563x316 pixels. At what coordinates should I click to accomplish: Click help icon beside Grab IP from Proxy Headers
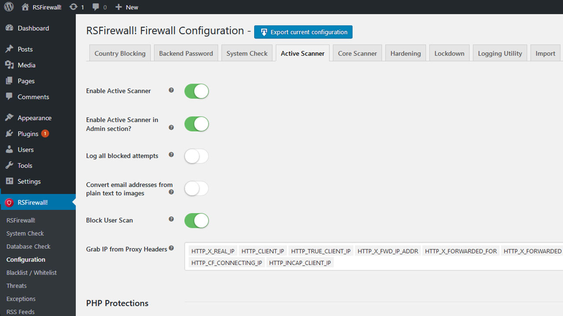click(x=171, y=248)
